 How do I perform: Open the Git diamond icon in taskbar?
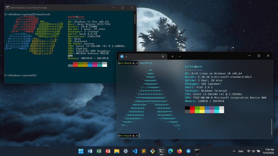tap(152, 151)
